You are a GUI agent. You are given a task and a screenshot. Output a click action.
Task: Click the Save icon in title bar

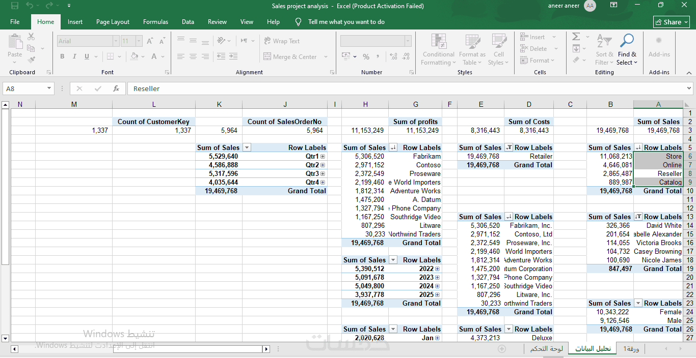pos(14,6)
